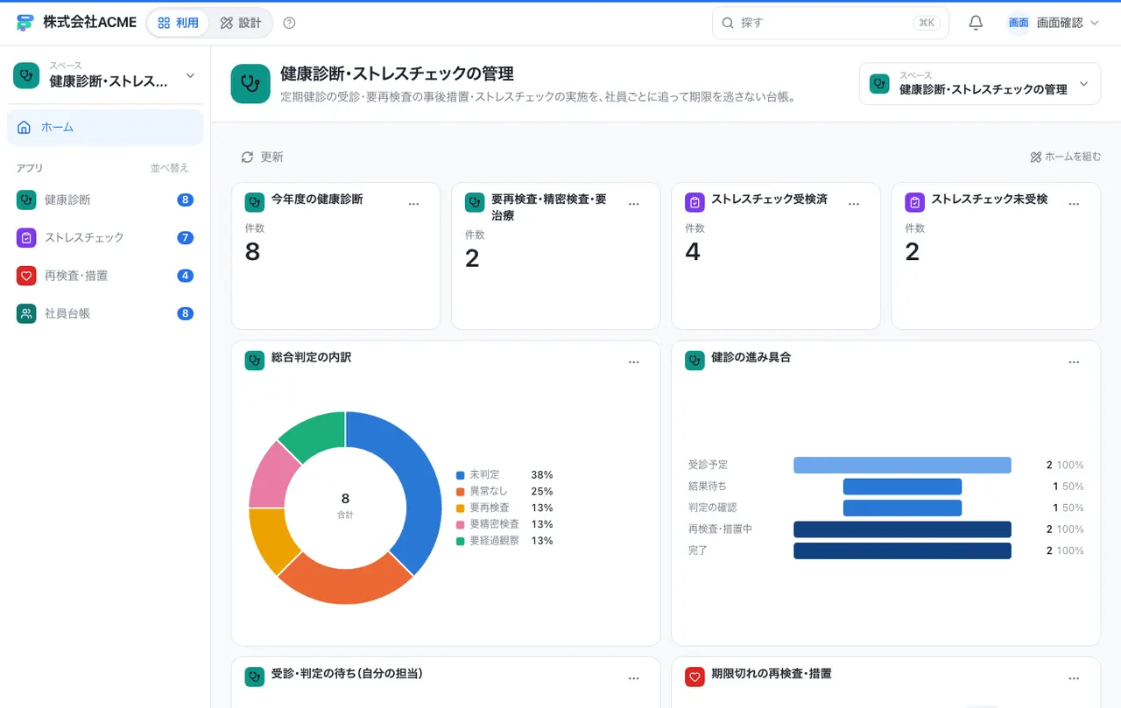Click the 完了 funnel bar

pyautogui.click(x=902, y=550)
